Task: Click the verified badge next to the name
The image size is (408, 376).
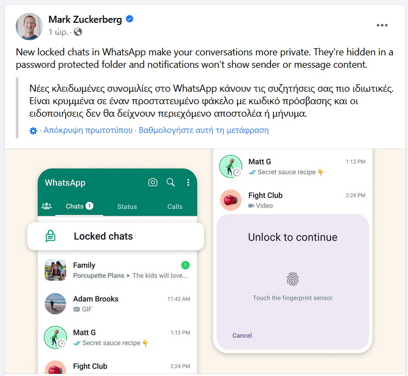Action: pos(130,19)
